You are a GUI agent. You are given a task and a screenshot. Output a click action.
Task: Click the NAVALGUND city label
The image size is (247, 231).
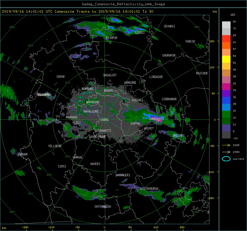tap(91, 112)
